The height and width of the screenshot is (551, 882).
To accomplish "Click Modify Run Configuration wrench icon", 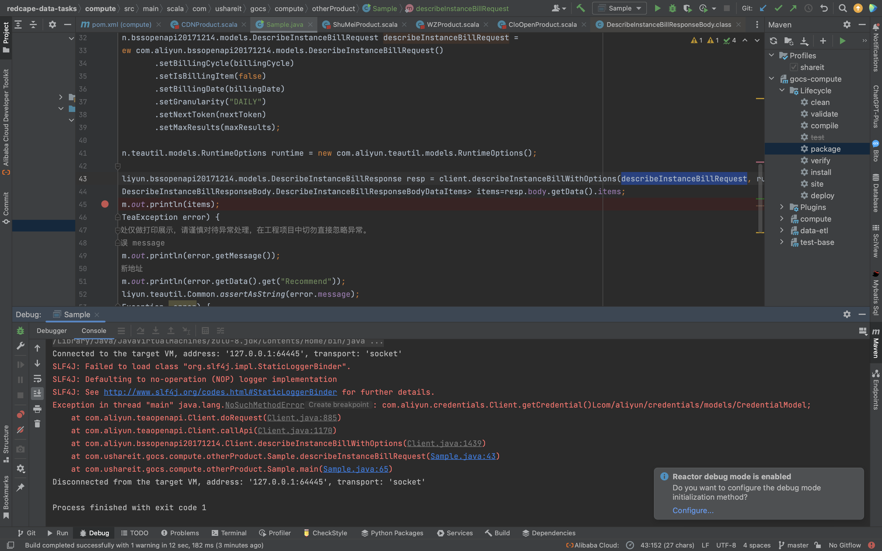I will point(20,346).
